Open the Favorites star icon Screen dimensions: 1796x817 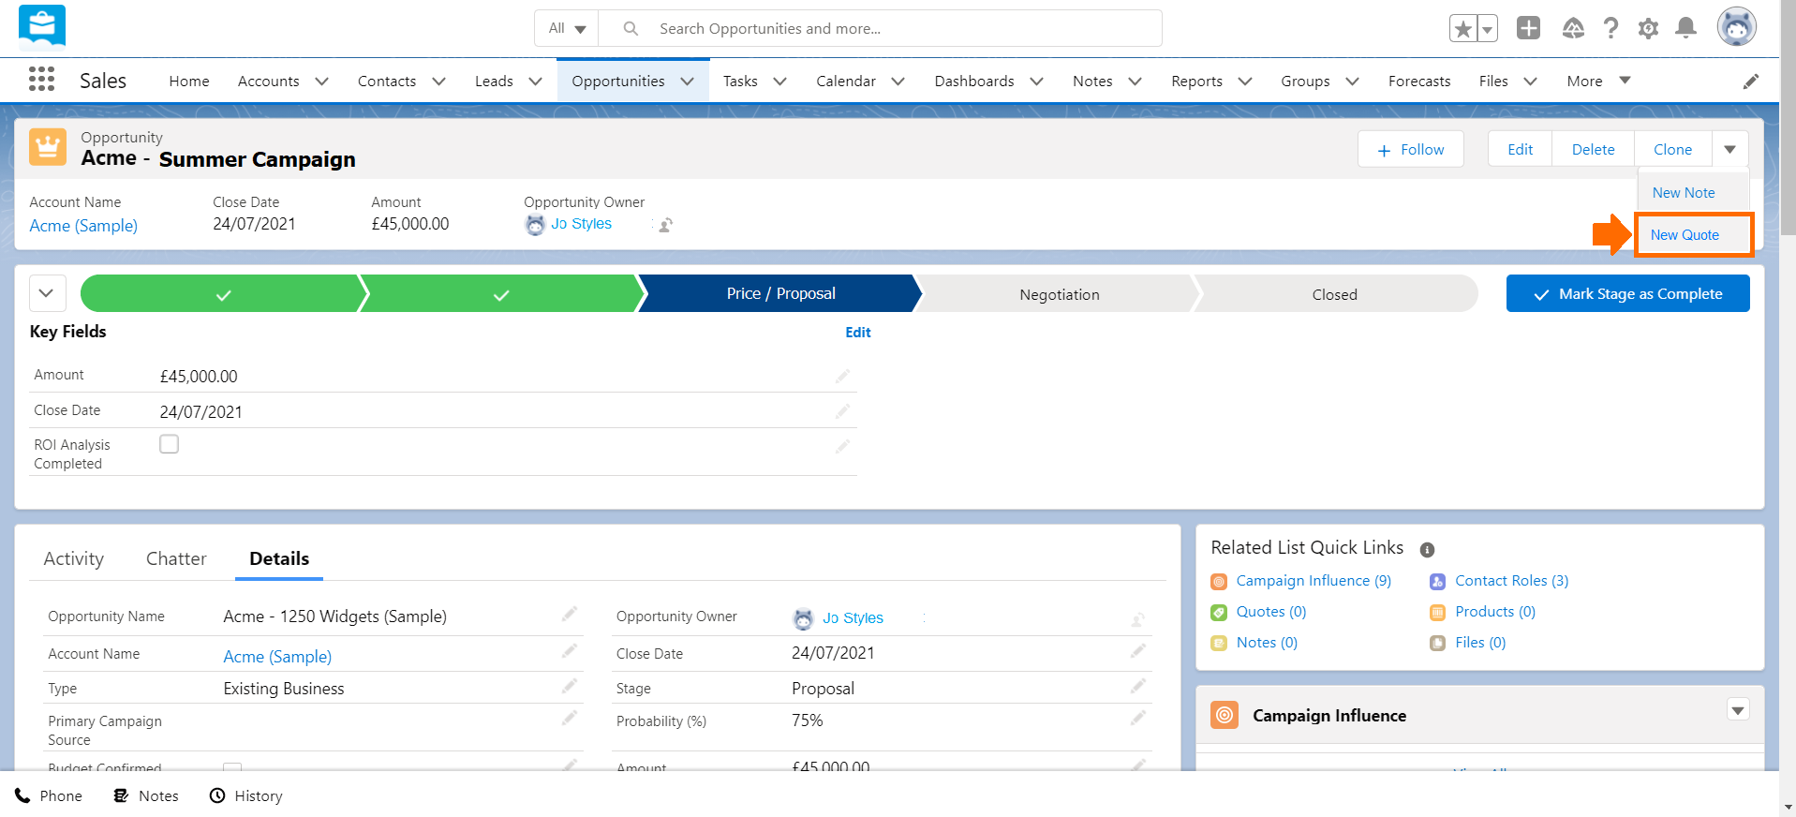(1462, 29)
